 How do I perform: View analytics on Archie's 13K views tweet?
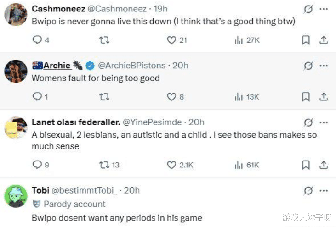coord(239,97)
